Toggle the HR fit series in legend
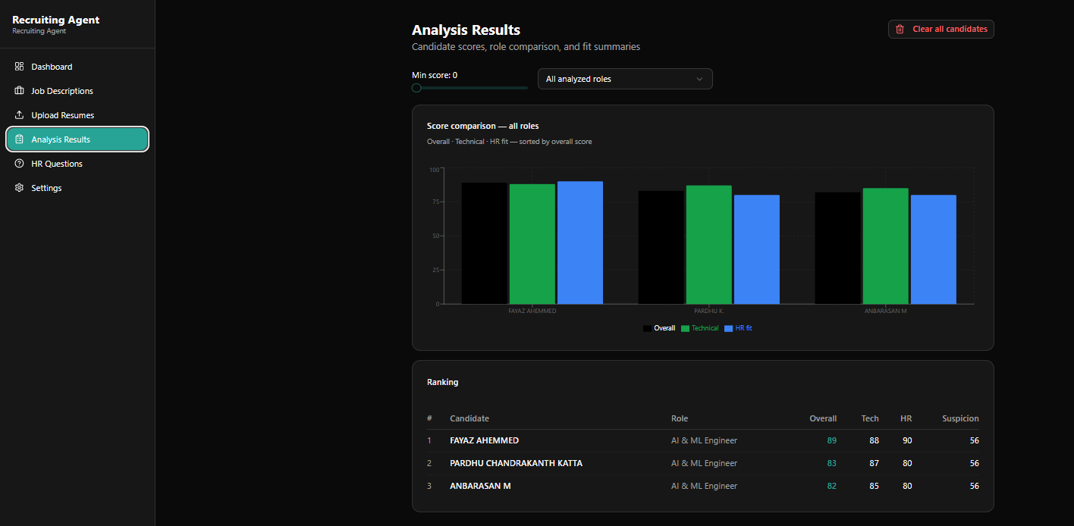Screen dimensions: 1074x526 739,328
